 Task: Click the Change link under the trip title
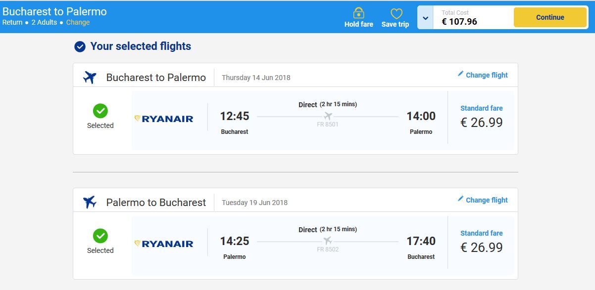[x=78, y=22]
